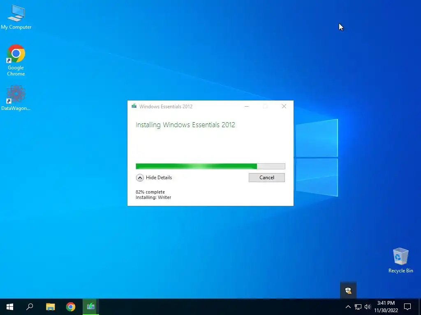Open the DataWagon desktop shortcut
The height and width of the screenshot is (315, 421).
[16, 98]
